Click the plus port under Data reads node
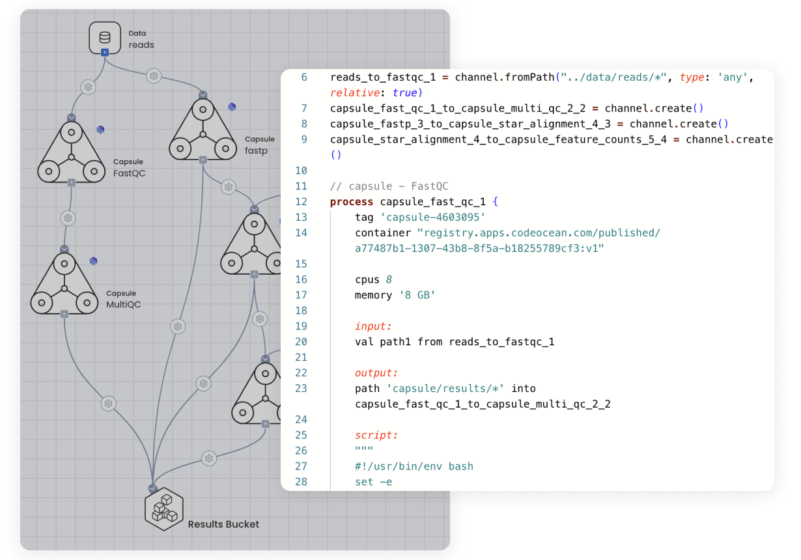Image resolution: width=801 pixels, height=560 pixels. [104, 52]
